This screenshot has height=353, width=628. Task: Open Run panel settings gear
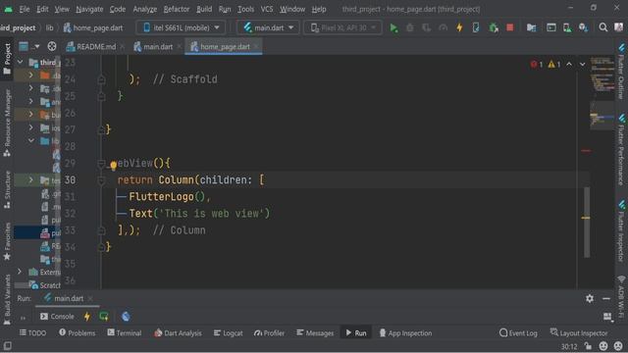590,298
